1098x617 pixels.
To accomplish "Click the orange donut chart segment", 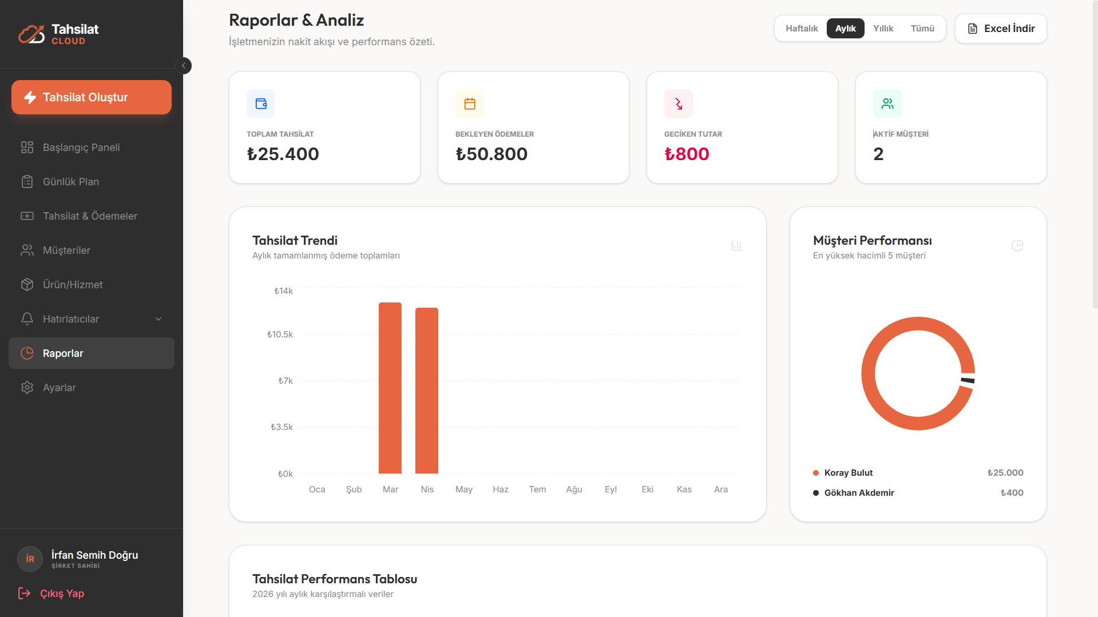I will tap(869, 374).
